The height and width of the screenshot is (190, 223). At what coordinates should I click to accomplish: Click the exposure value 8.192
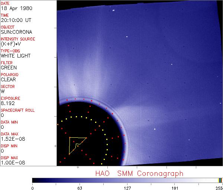pos(8,103)
